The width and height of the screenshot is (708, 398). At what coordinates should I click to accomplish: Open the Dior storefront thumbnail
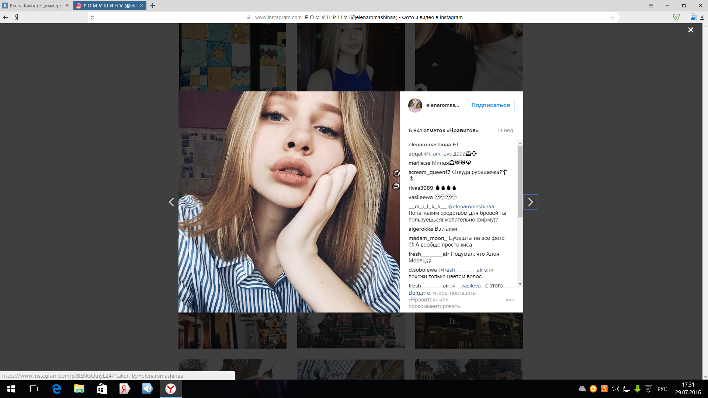pos(469,331)
